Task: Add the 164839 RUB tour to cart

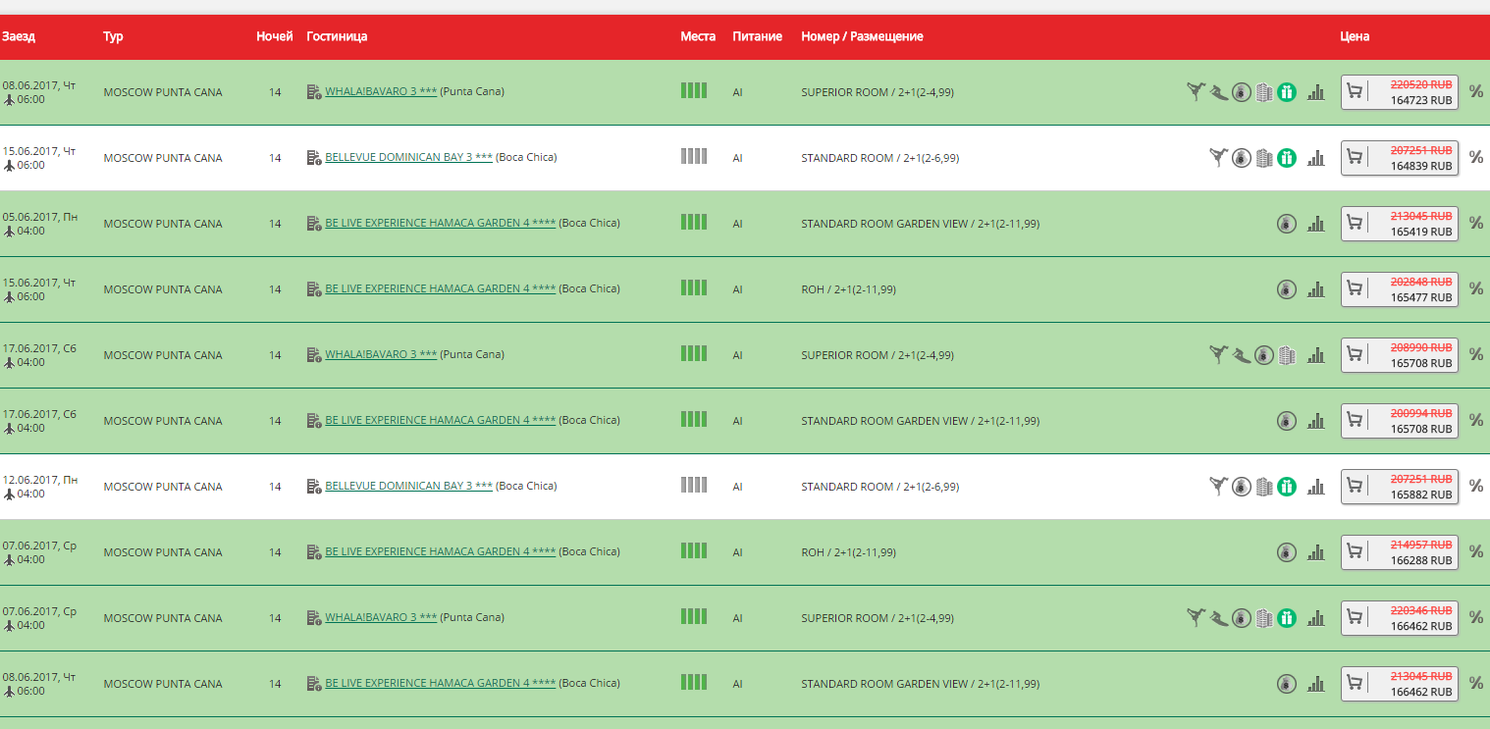Action: 1355,158
